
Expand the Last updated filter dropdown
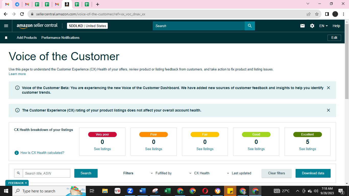[239, 173]
